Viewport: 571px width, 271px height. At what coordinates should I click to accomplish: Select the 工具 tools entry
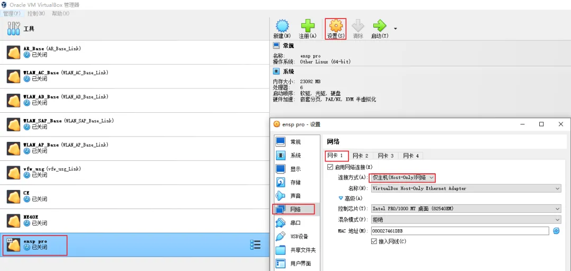(135, 29)
